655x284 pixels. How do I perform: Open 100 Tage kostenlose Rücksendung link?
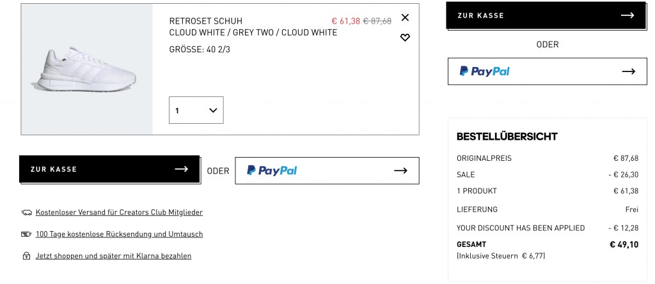pyautogui.click(x=119, y=234)
